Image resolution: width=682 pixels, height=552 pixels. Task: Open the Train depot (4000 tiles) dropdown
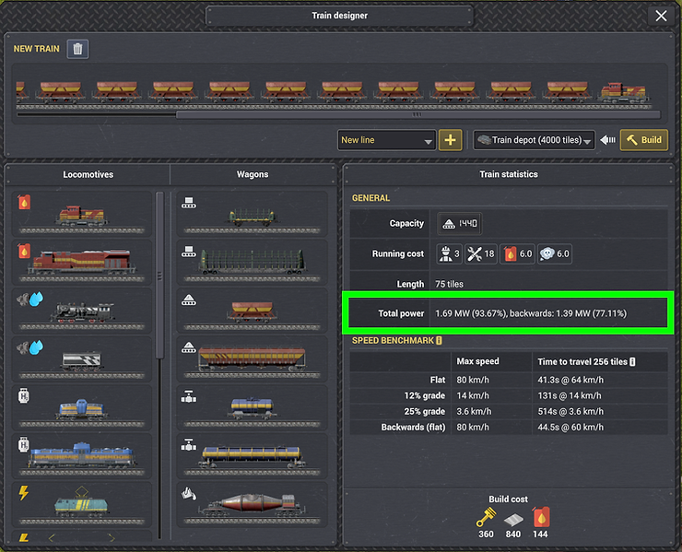point(534,140)
